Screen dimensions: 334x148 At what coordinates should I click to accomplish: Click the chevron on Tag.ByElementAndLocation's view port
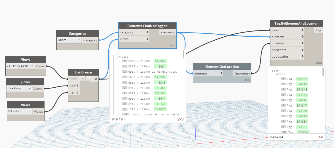pos(302,30)
